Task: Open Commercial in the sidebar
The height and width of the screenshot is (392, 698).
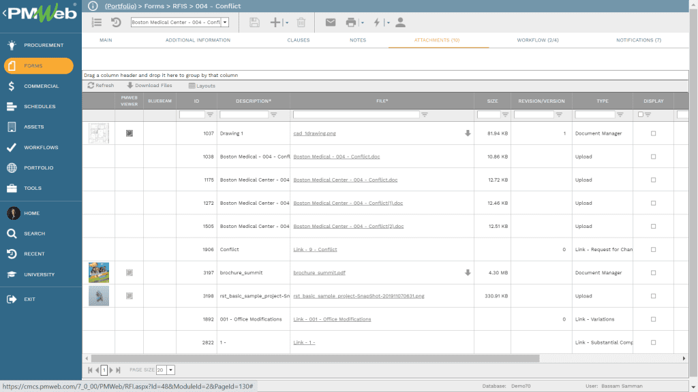Action: pyautogui.click(x=41, y=86)
